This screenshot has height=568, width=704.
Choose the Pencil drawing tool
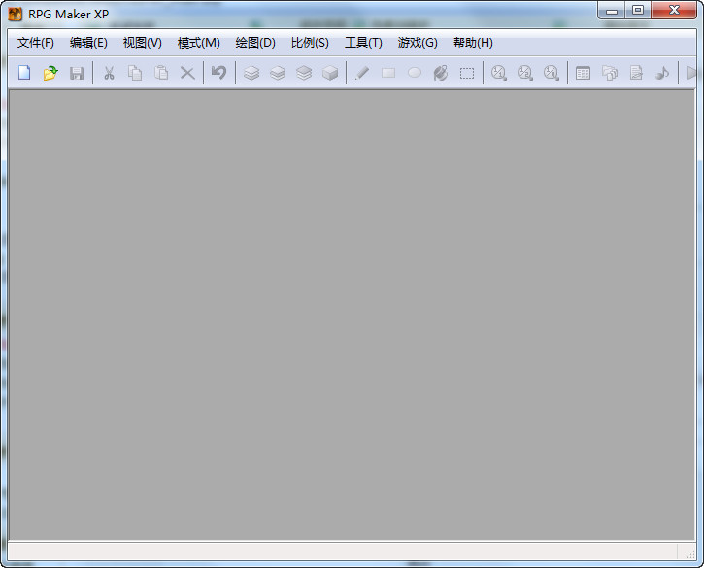coord(362,73)
